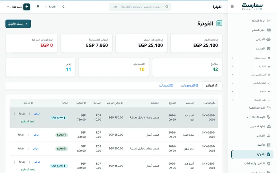The height and width of the screenshot is (173, 277).
Task: Open the laboratory flask icon
Action: (269, 136)
